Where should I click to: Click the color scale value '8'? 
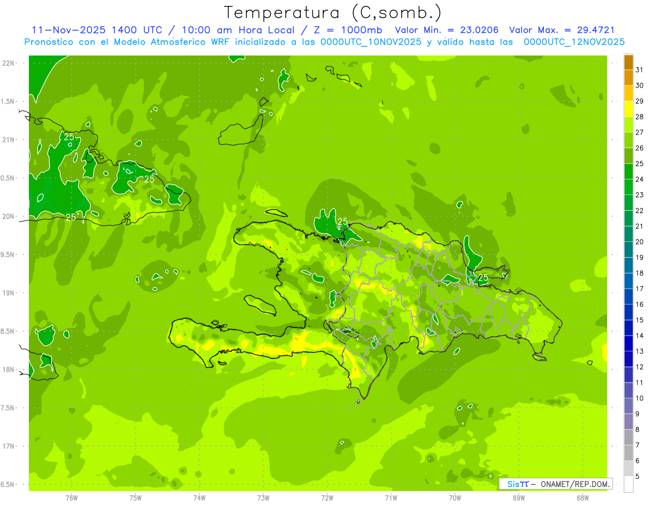click(638, 430)
